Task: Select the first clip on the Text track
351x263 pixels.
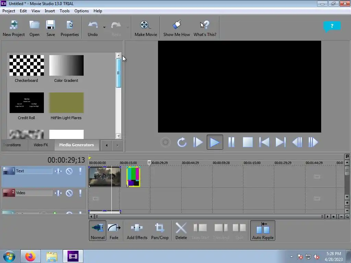Action: 105,177
